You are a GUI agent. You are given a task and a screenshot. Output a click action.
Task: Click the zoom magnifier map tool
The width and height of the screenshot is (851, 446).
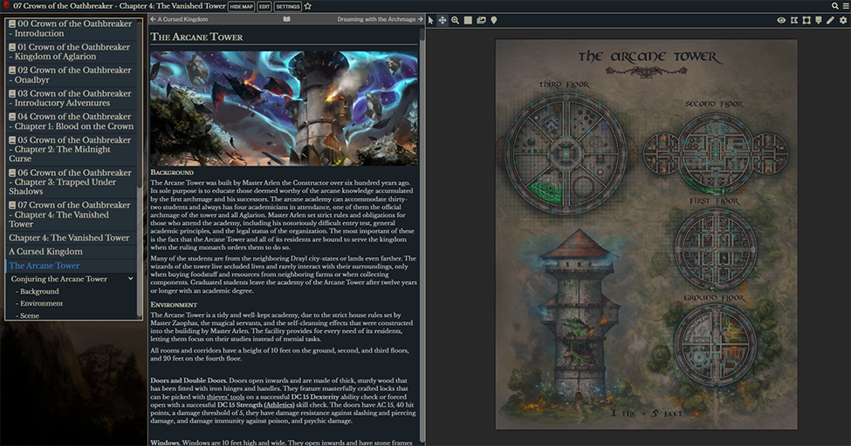456,20
